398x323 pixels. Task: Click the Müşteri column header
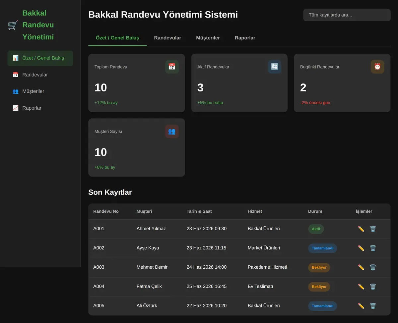tap(144, 211)
